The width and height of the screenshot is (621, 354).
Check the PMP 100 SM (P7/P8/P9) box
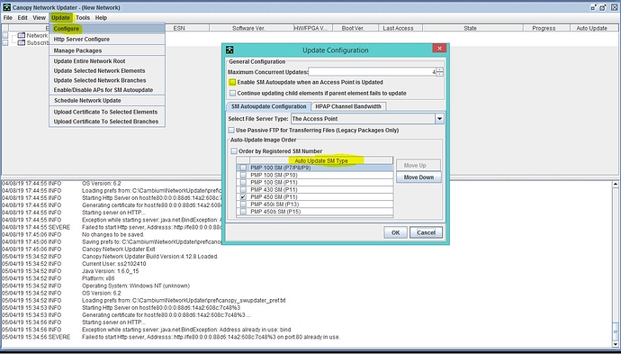(x=243, y=168)
